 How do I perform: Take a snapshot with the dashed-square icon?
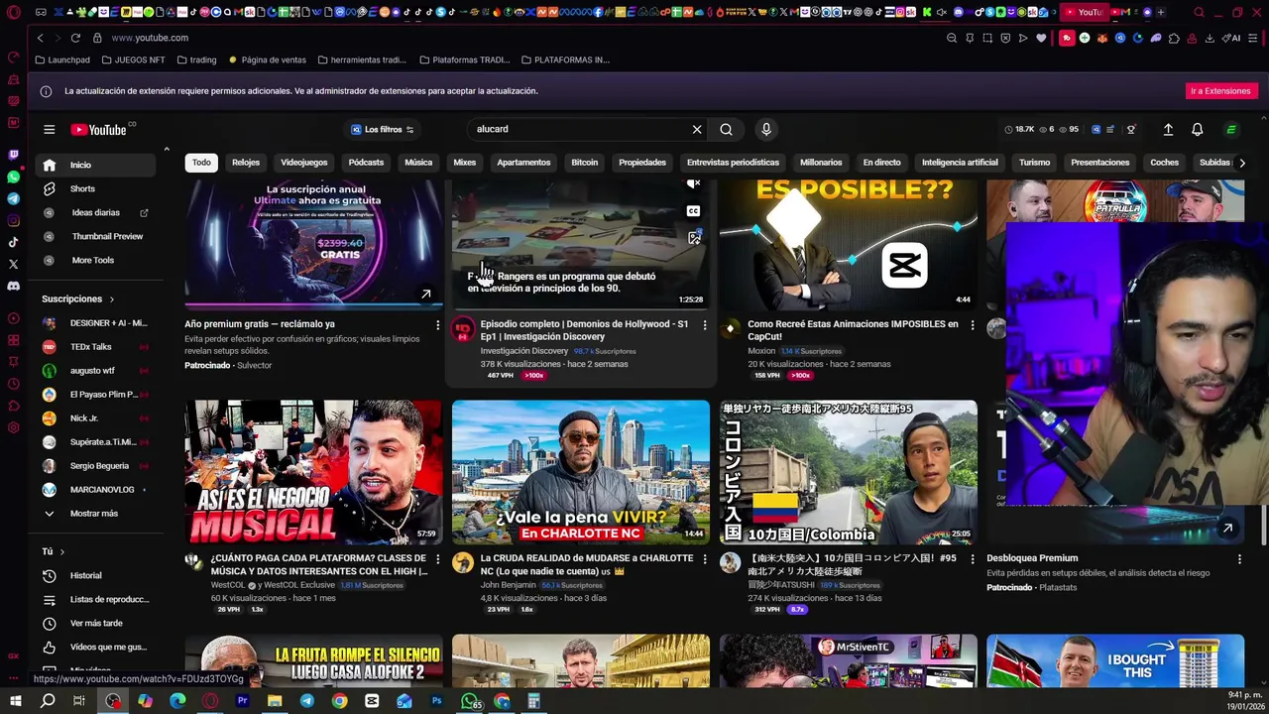click(987, 38)
